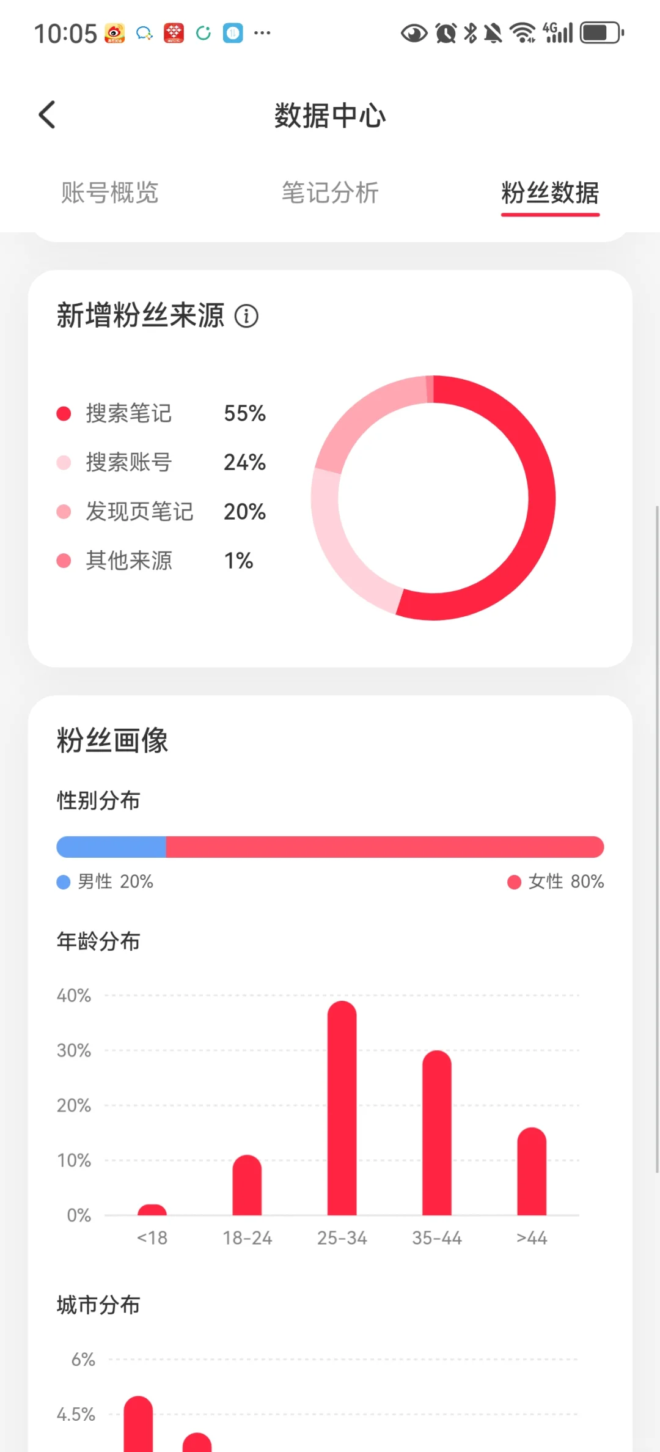Tap the battery icon in status bar
This screenshot has width=660, height=1452.
tap(602, 33)
